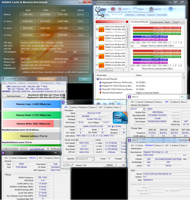Toggle fifth Intel Core DRAM Controller checkbox
The height and width of the screenshot is (200, 190).
(x=97, y=65)
